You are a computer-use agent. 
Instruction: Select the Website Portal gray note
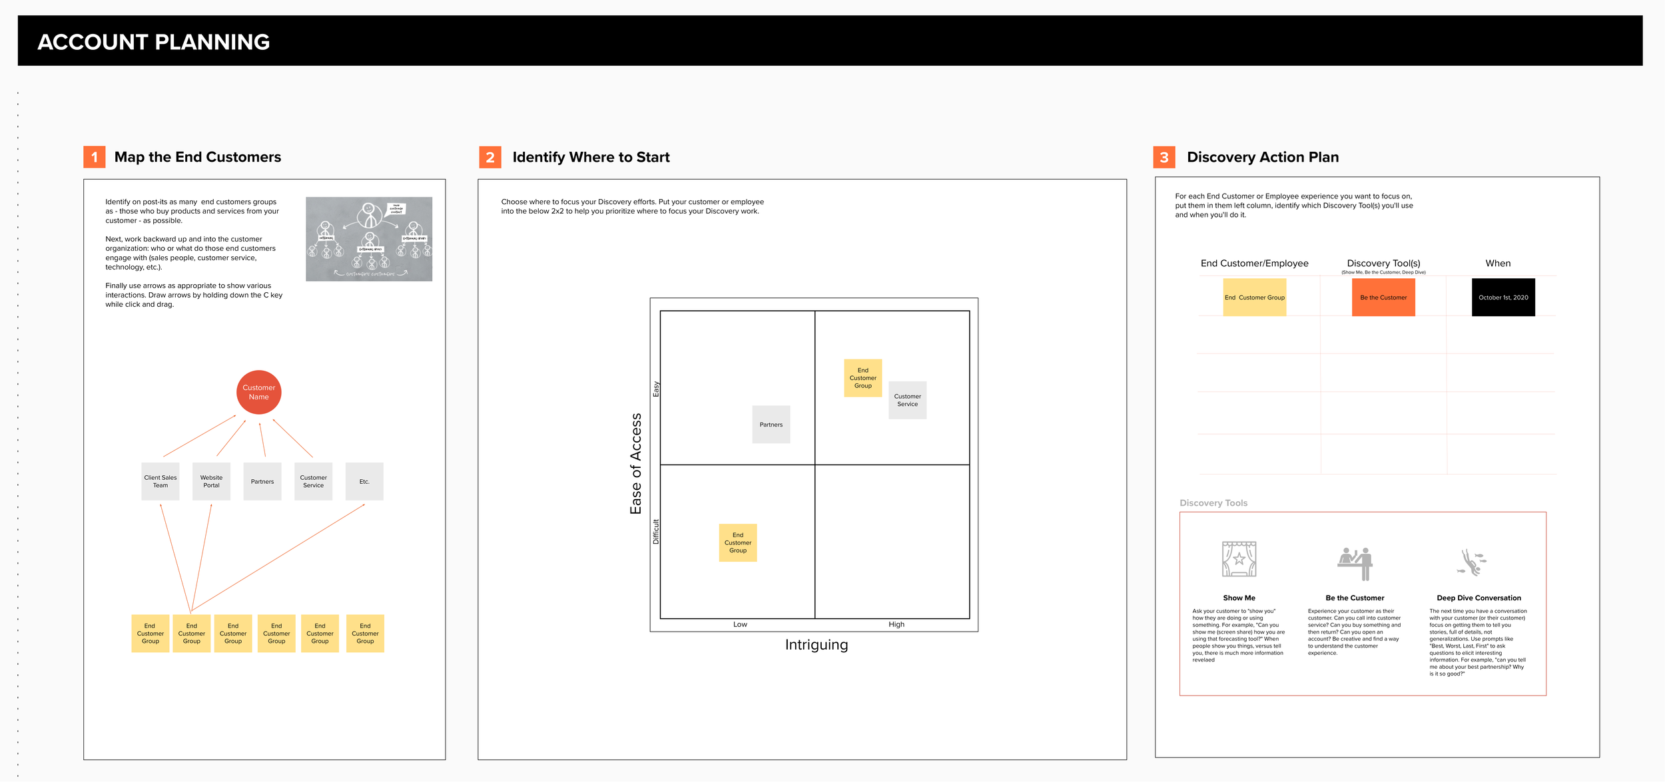(211, 481)
